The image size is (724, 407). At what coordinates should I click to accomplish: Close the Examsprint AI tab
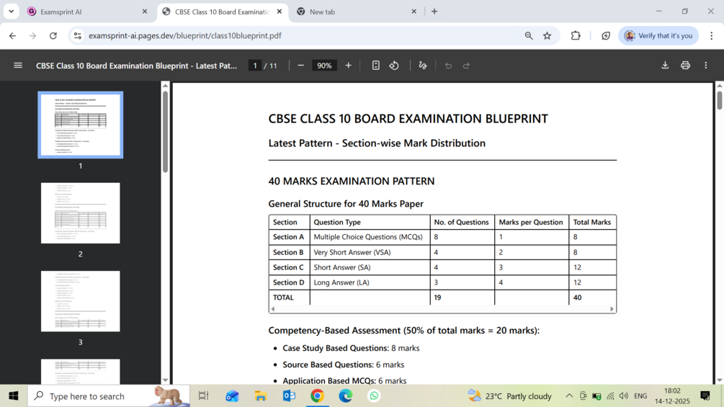tap(145, 12)
